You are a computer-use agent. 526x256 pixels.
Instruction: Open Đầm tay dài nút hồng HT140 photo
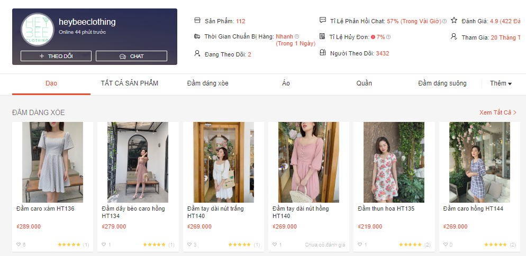(x=309, y=162)
